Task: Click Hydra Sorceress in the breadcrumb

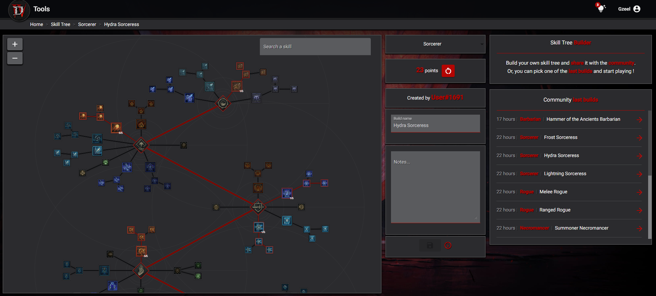Action: 122,24
